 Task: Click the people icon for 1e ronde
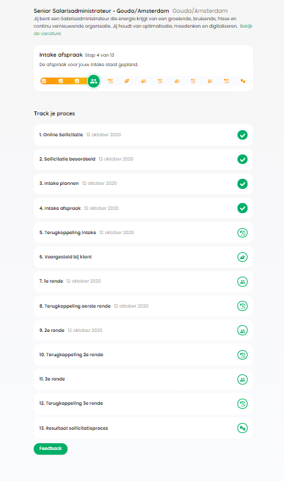pos(242,281)
